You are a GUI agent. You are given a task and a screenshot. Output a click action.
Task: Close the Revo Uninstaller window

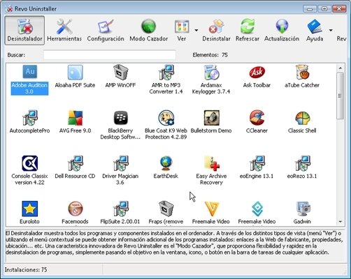338,9
